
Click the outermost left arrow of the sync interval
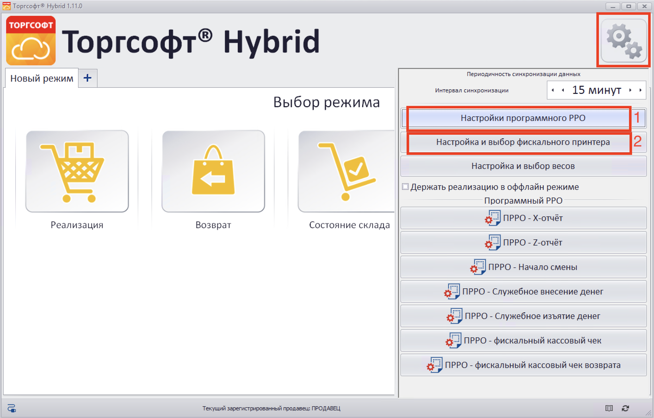[553, 90]
